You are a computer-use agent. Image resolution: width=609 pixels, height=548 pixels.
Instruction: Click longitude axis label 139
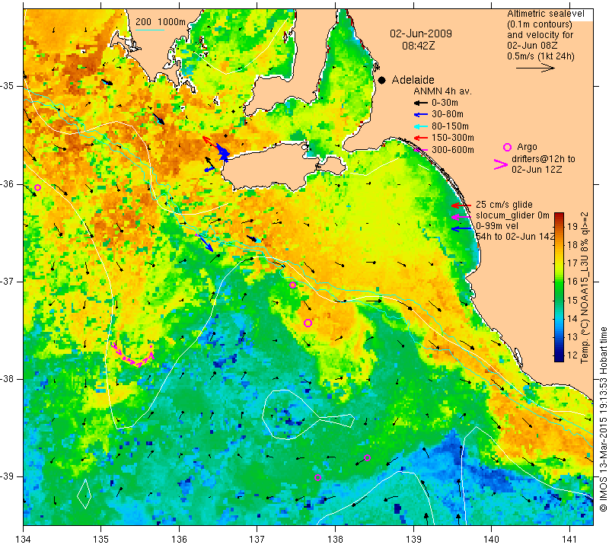point(413,540)
